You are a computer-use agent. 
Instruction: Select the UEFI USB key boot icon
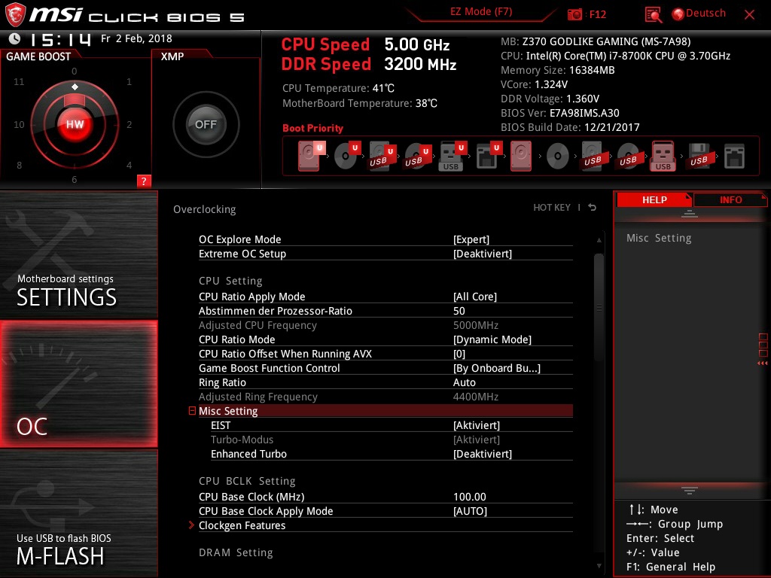click(x=452, y=156)
